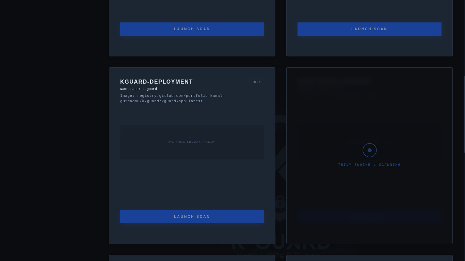465x261 pixels.
Task: Click the dimmed deployment card title
Action: [x=334, y=82]
